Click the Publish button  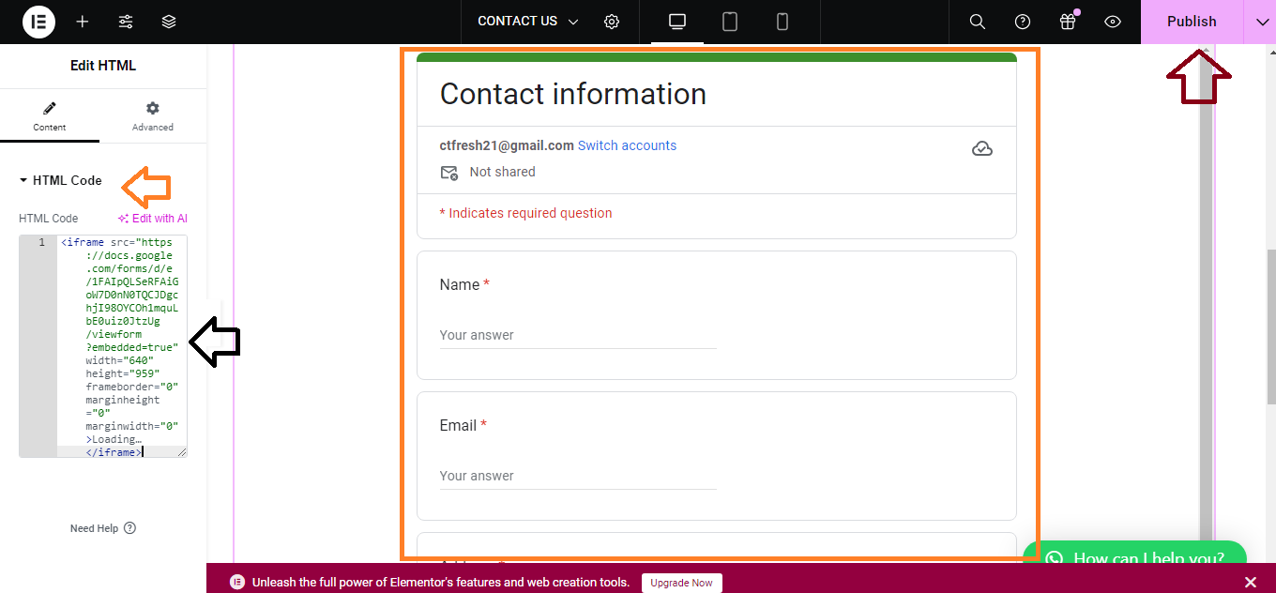tap(1191, 22)
